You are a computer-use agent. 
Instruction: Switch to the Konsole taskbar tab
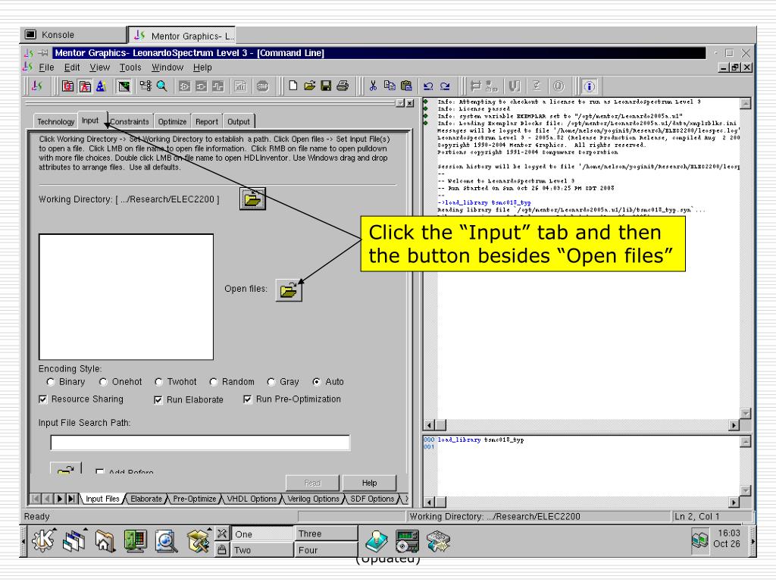[x=74, y=35]
